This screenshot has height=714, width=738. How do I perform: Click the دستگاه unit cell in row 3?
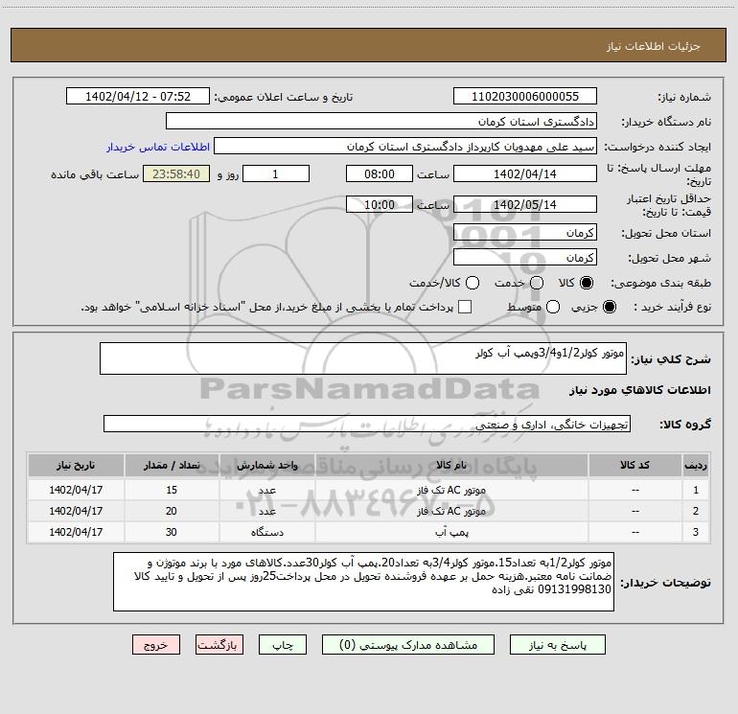coord(266,532)
